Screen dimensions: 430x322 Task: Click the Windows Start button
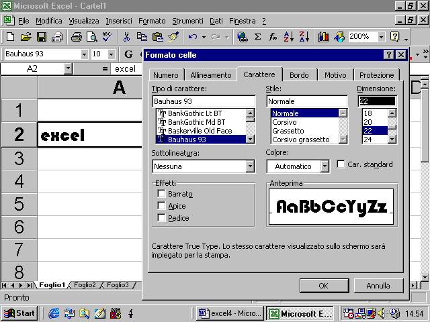tap(19, 313)
